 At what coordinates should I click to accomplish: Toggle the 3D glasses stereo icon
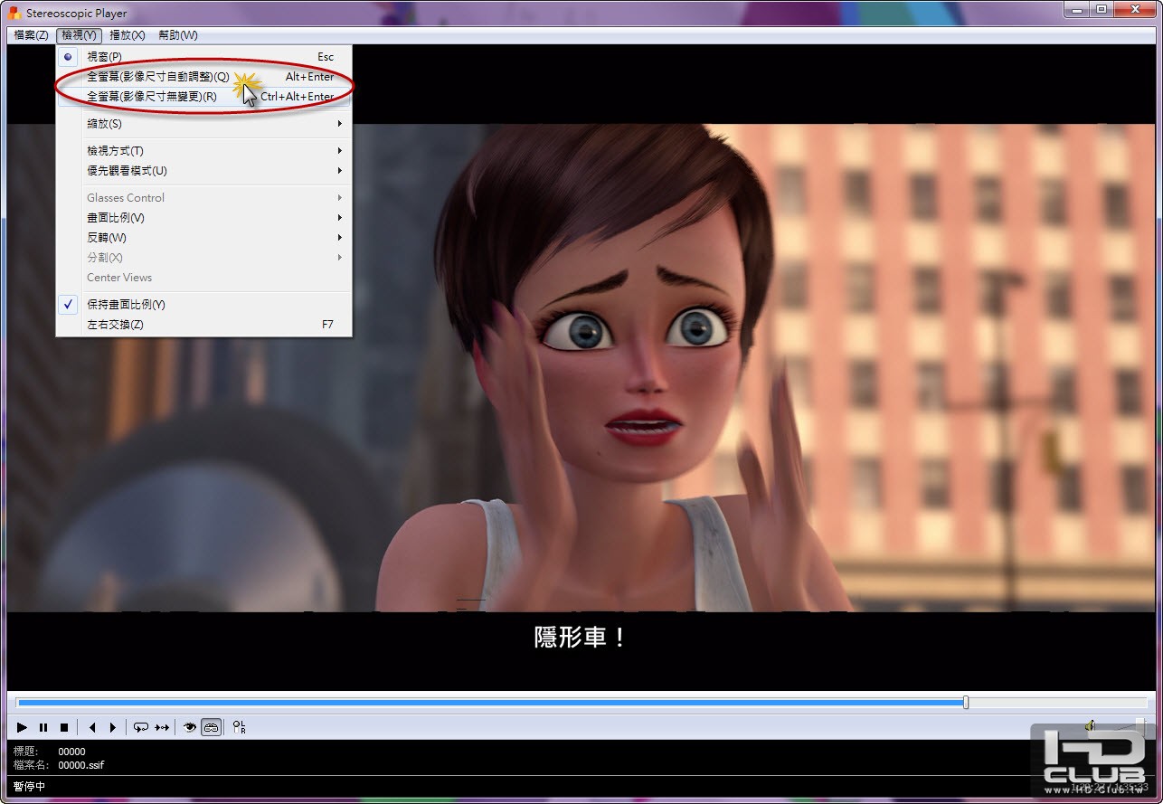211,727
